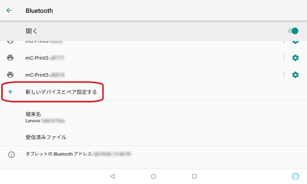This screenshot has height=184, width=307.
Task: Tap the info icon beside Bluetooth address
Action: tap(11, 155)
